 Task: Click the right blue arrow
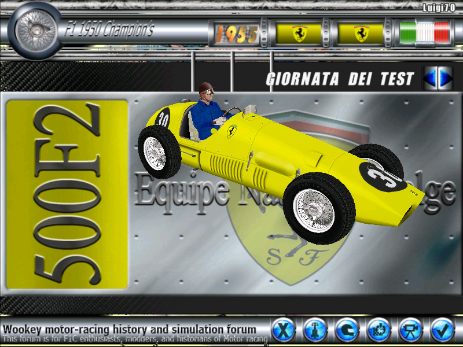[445, 78]
